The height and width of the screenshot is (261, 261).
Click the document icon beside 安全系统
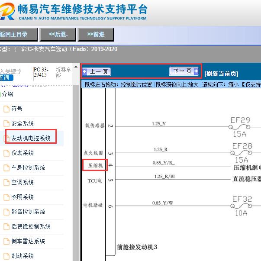6,124
